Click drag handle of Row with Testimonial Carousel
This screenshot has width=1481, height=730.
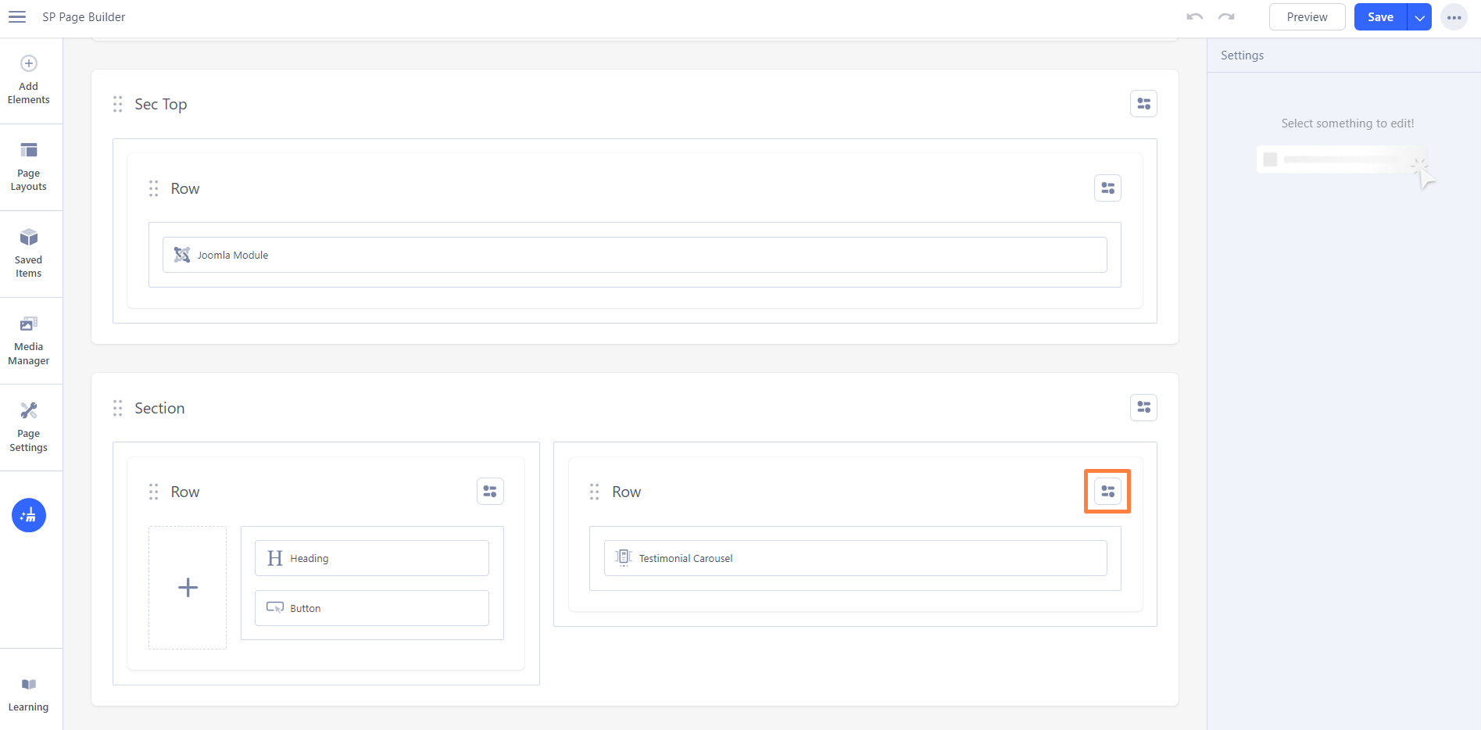pyautogui.click(x=595, y=492)
